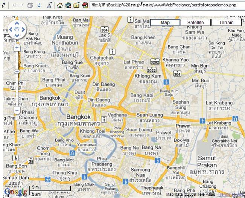
Task: Click the Google logo on the map
Action: (16, 192)
